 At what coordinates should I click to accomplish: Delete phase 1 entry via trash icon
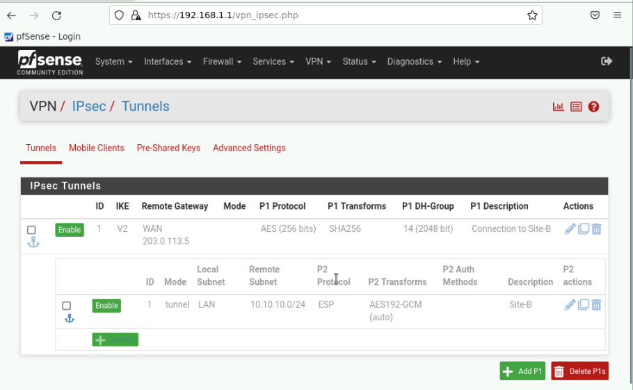596,229
